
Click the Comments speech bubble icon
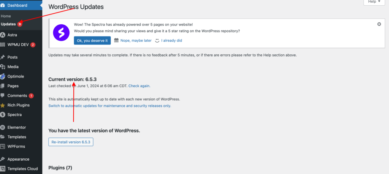3,96
